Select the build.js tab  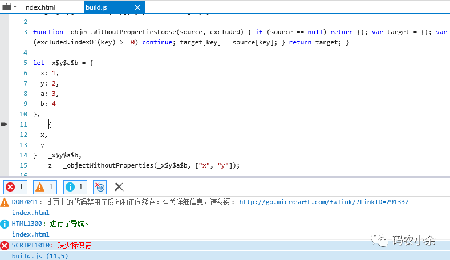(x=96, y=7)
